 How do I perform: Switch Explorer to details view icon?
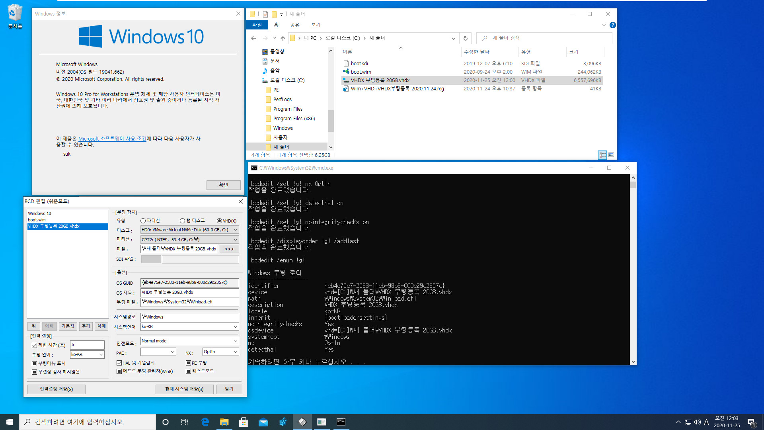click(602, 155)
